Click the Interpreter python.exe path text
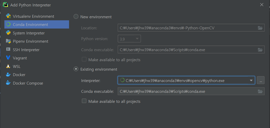Image resolution: width=270 pixels, height=128 pixels. [x=175, y=80]
